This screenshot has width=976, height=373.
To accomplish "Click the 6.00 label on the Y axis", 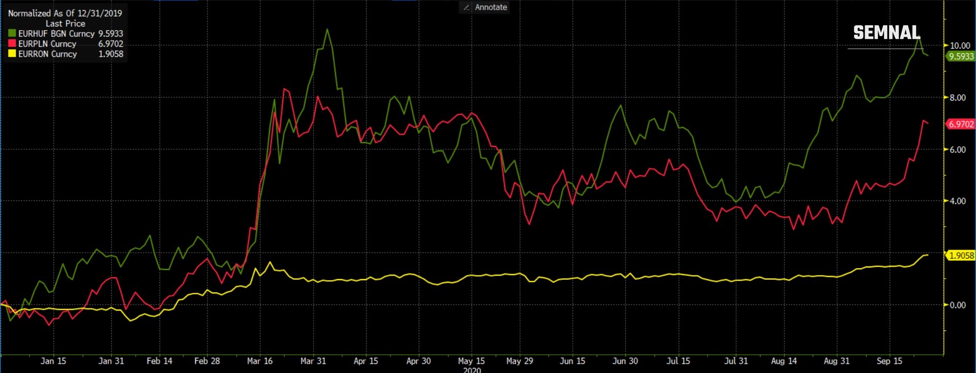I will point(958,150).
